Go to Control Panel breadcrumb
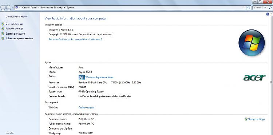This screenshot has width=273, height=135. 29,8
